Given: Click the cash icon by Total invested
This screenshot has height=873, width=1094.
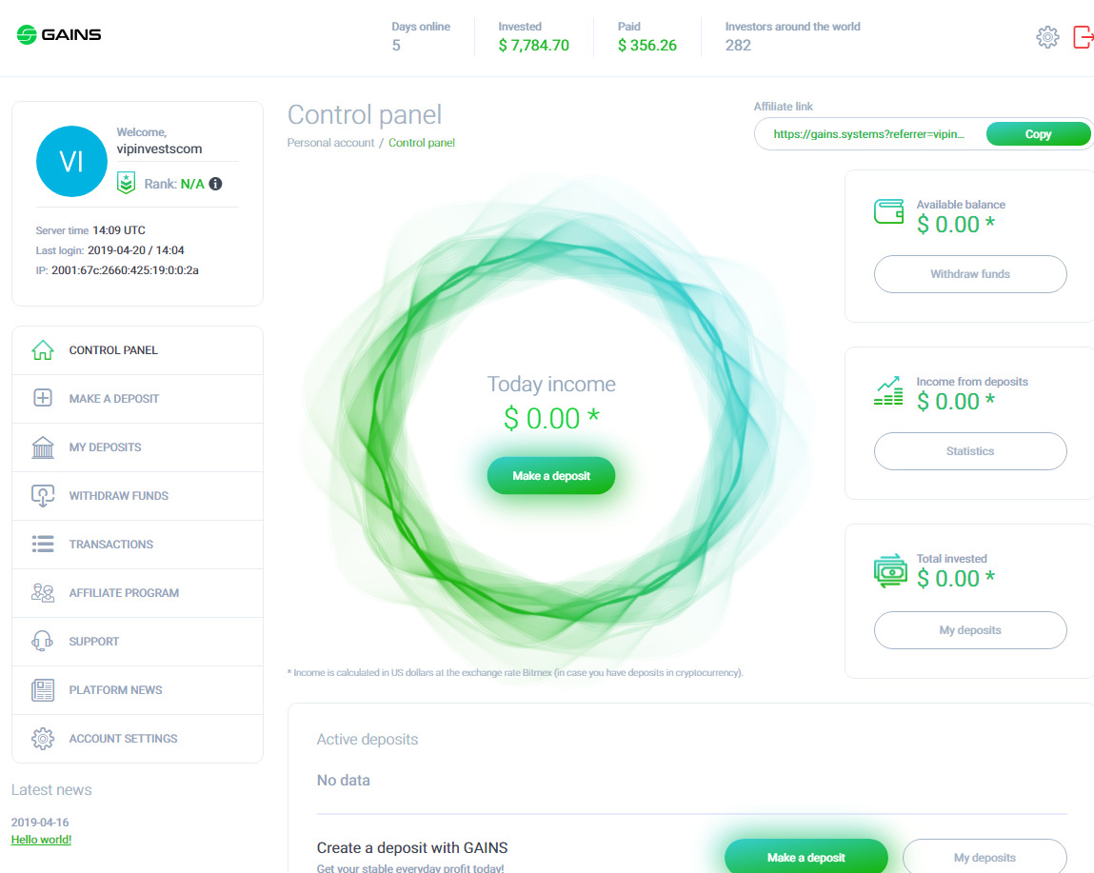Looking at the screenshot, I should coord(888,571).
